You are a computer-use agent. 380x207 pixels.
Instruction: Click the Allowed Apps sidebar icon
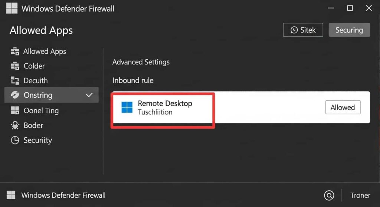[15, 51]
